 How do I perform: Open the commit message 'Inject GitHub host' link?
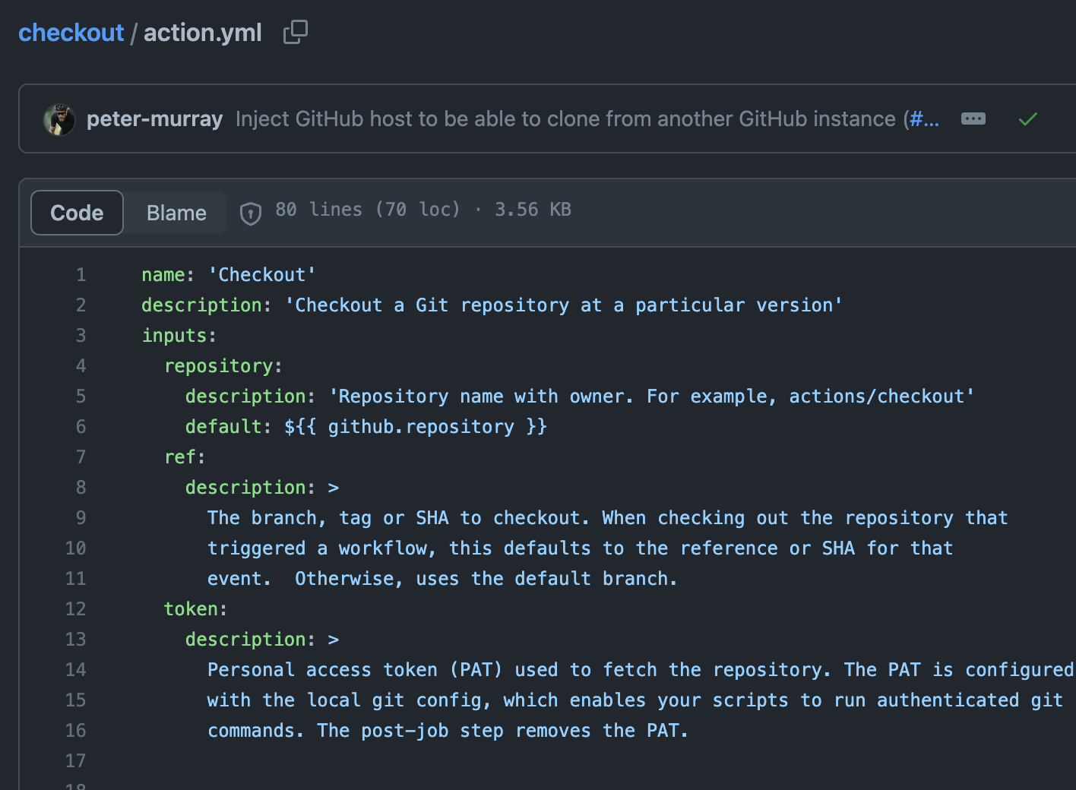pyautogui.click(x=566, y=119)
